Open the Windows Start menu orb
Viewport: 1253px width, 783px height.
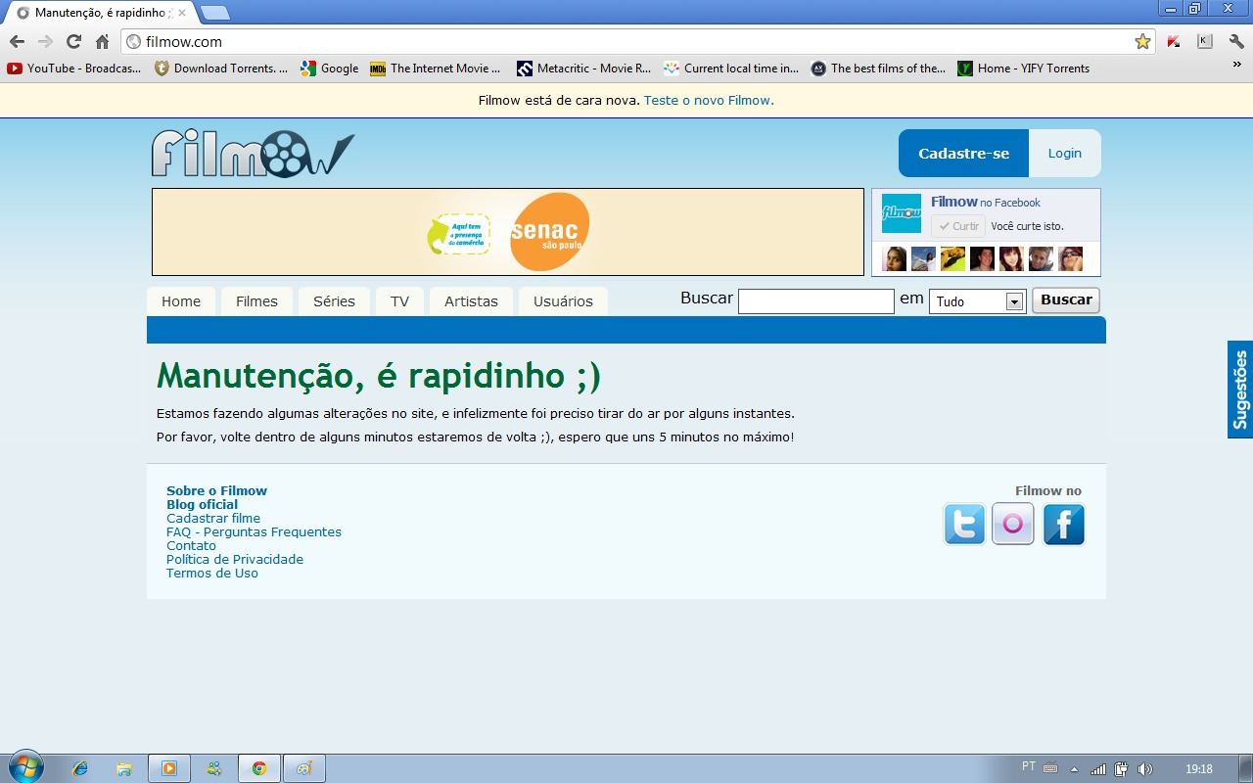[x=26, y=767]
